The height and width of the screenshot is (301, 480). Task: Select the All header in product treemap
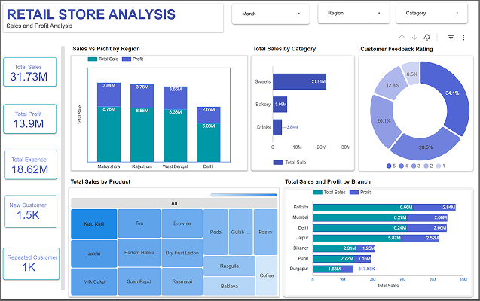click(x=174, y=203)
